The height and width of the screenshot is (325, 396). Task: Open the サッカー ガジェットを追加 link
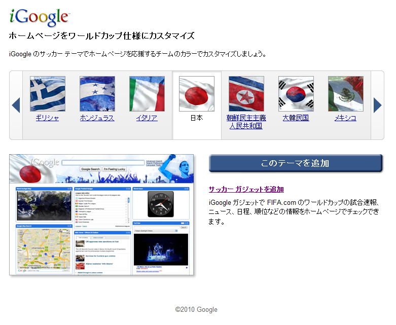pyautogui.click(x=246, y=189)
